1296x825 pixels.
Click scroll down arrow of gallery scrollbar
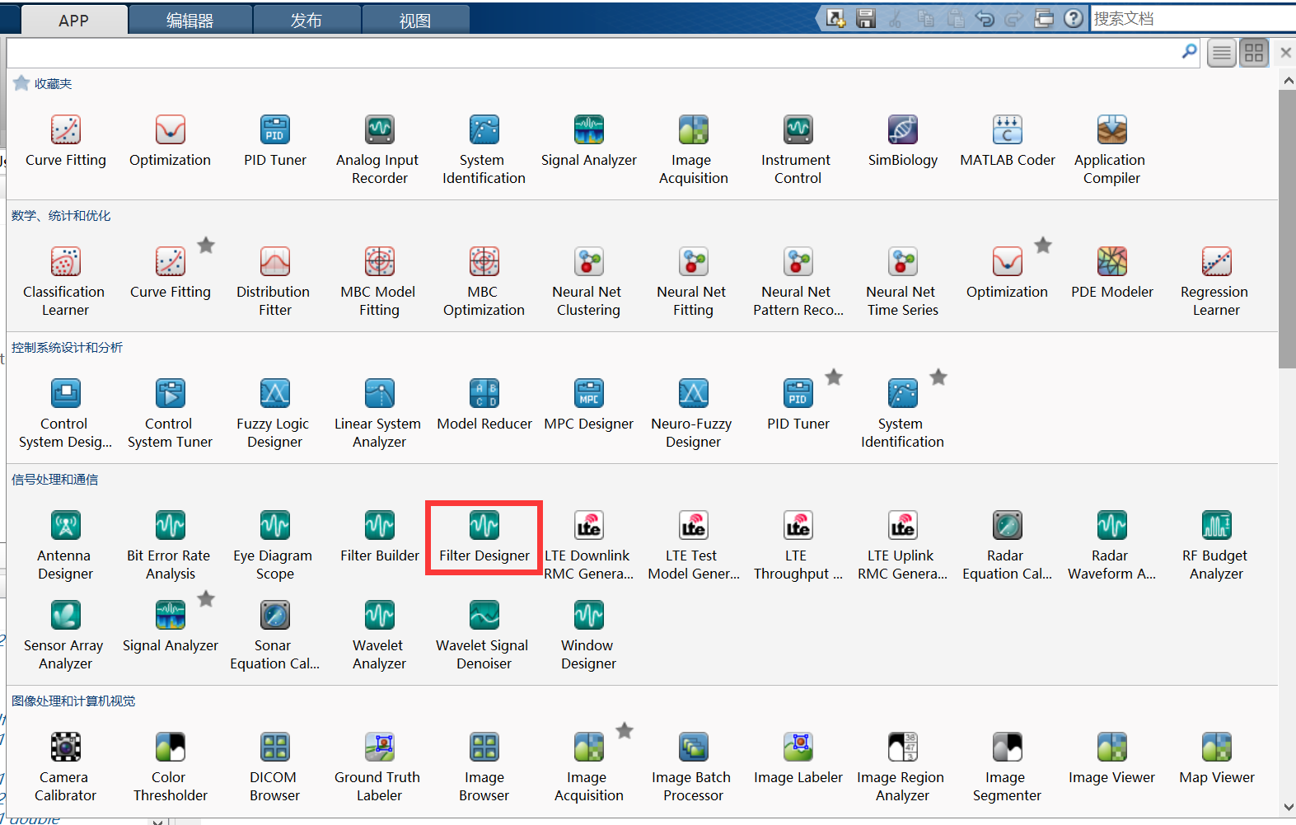coord(1288,808)
